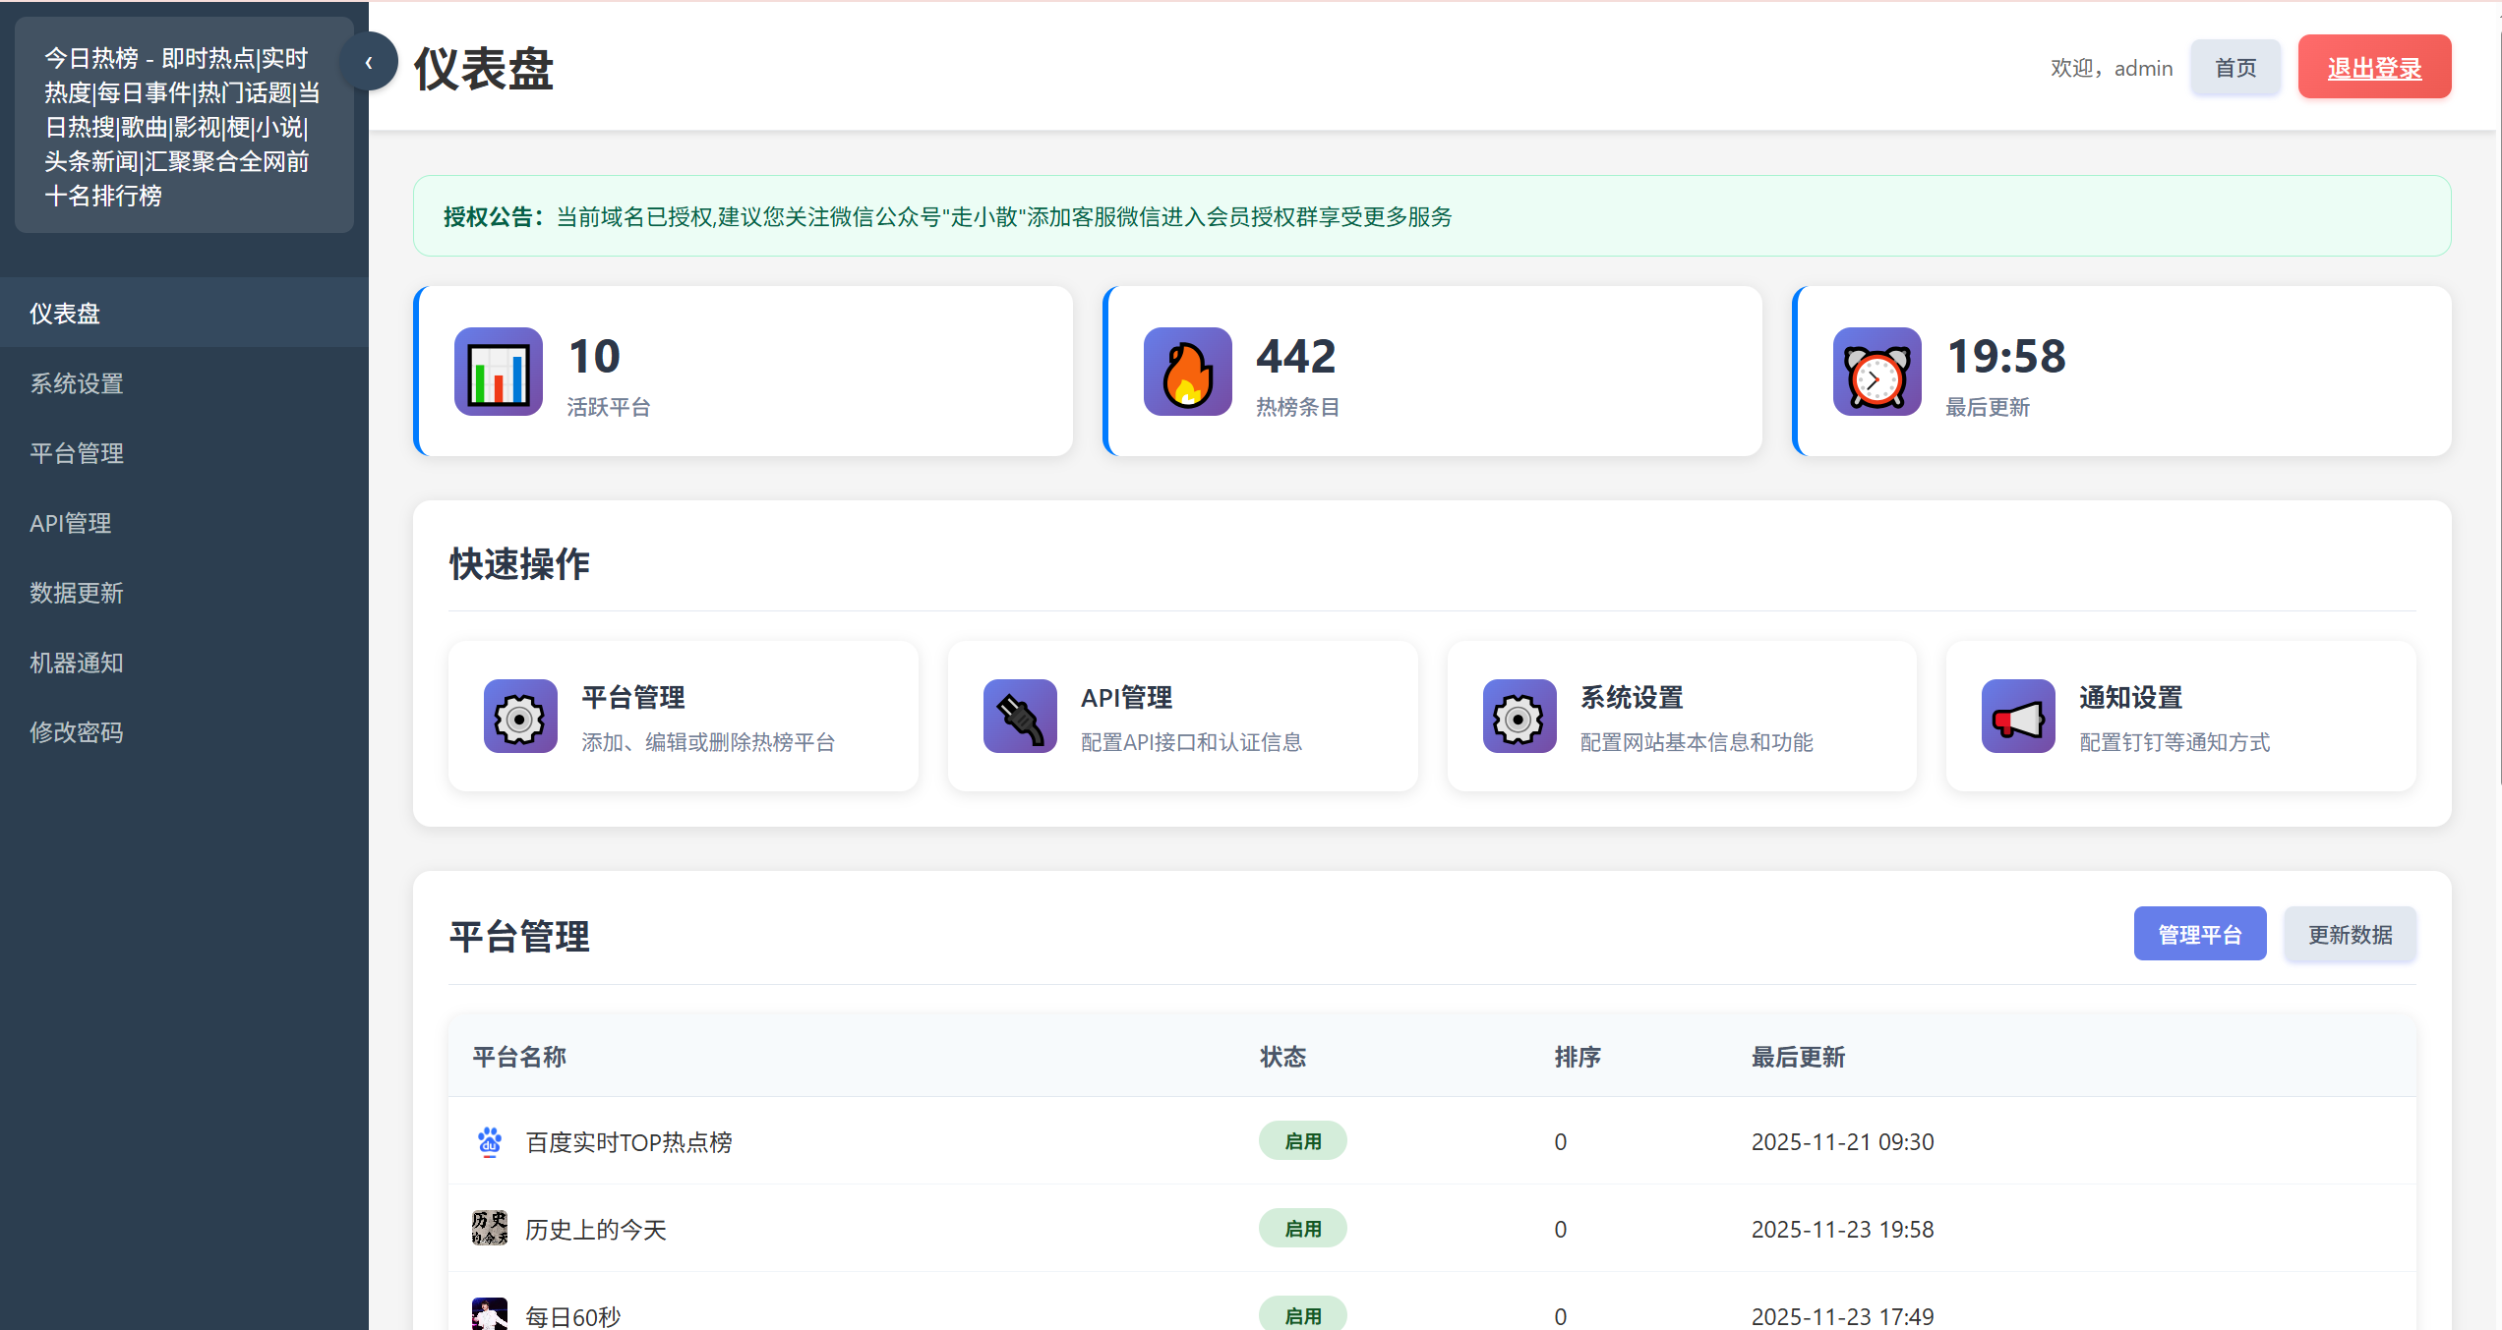The image size is (2502, 1330).
Task: Click the bar chart icon for active platforms
Action: tap(498, 372)
